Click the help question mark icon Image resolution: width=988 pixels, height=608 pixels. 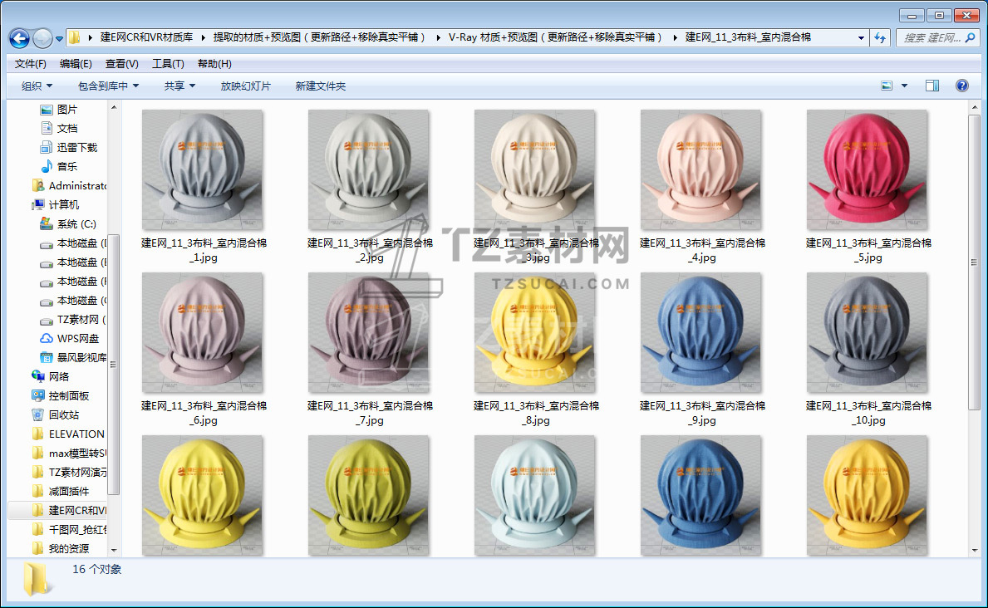[962, 86]
